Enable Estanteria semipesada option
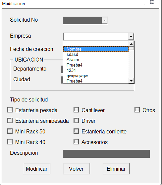The image size is (162, 185). coord(10,120)
